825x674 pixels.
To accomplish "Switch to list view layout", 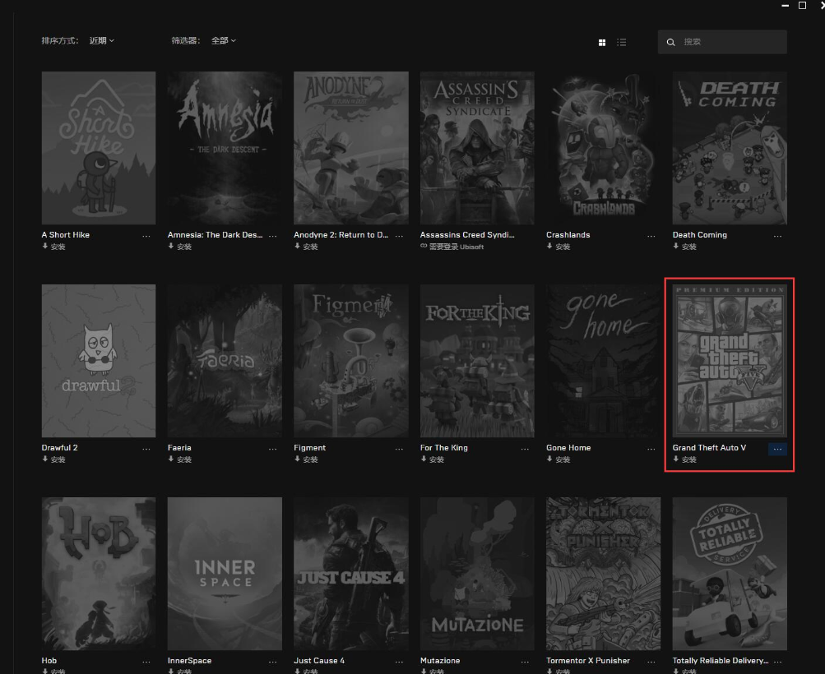I will tap(621, 43).
